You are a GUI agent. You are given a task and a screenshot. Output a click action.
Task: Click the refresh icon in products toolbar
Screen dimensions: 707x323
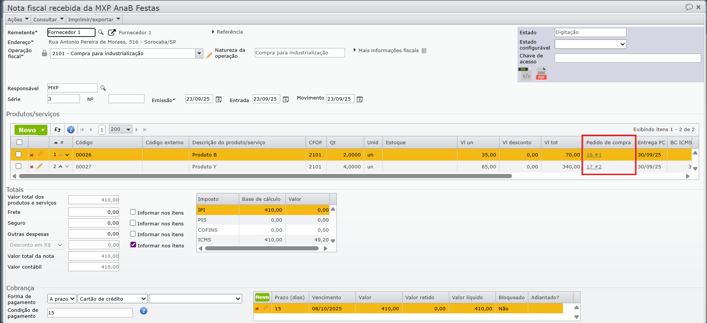pos(57,130)
